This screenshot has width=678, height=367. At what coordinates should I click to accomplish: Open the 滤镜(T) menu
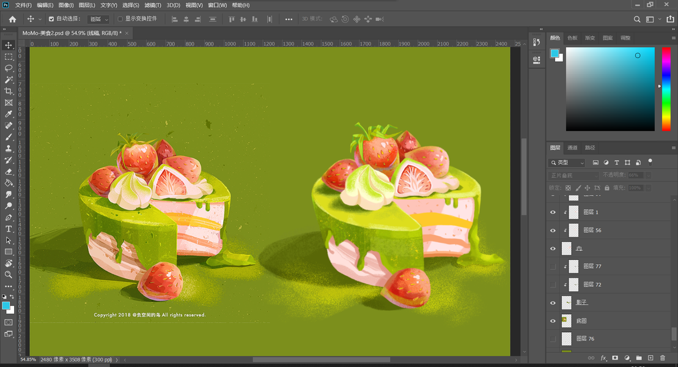(x=153, y=5)
